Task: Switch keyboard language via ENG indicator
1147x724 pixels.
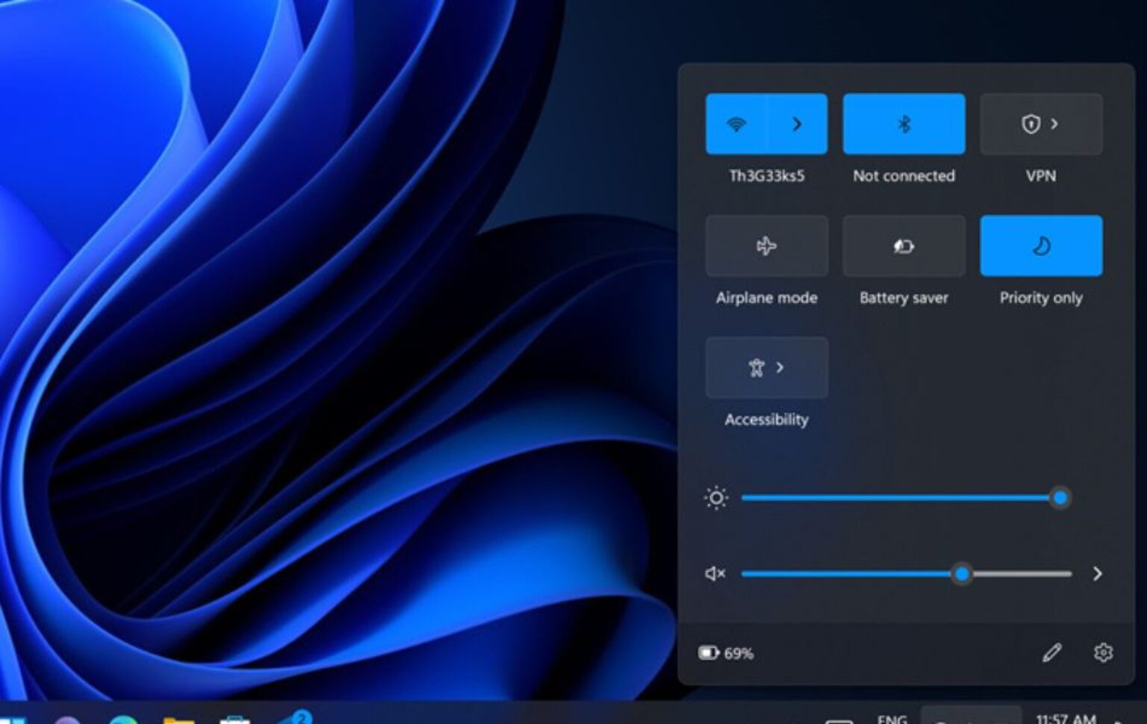Action: click(x=893, y=718)
